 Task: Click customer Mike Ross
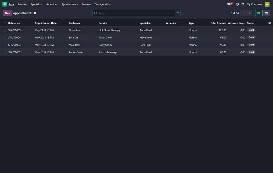click(75, 45)
